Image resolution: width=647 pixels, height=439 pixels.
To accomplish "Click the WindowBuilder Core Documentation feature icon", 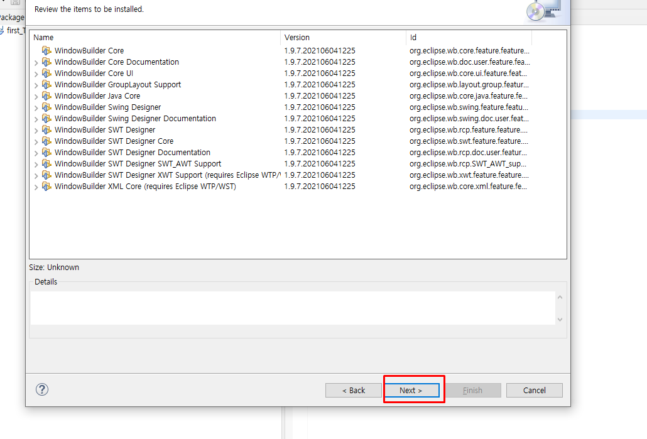I will 46,62.
